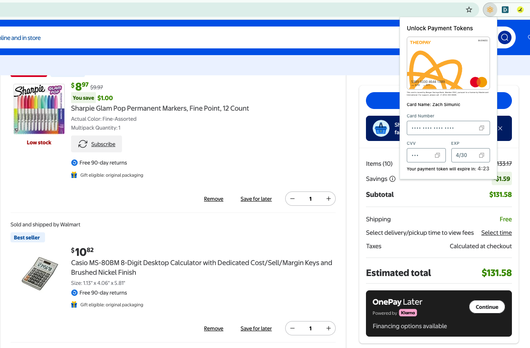Viewport: 530px width, 348px height.
Task: Focus the CVV field
Action: (x=426, y=155)
